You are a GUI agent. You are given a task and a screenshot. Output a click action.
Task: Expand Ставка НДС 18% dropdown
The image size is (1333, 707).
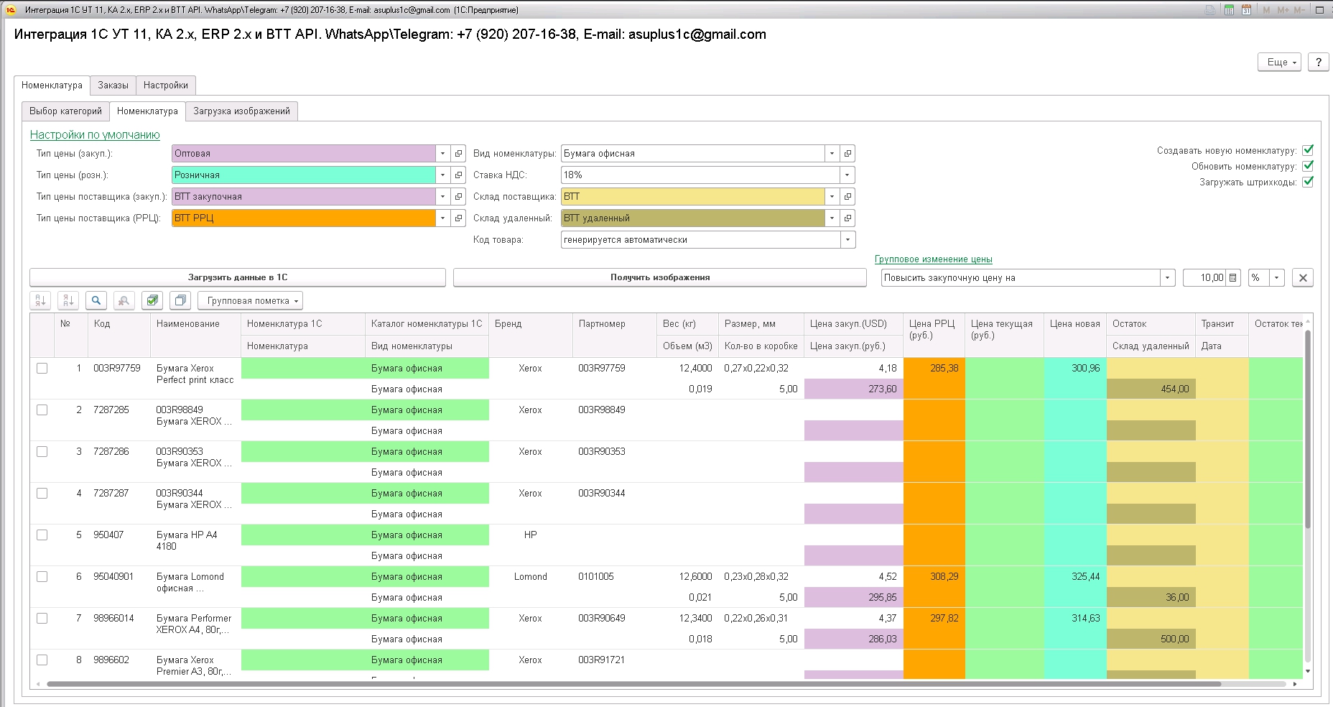(847, 175)
